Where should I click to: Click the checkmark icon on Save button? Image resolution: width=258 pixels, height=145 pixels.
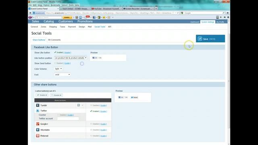click(x=200, y=39)
